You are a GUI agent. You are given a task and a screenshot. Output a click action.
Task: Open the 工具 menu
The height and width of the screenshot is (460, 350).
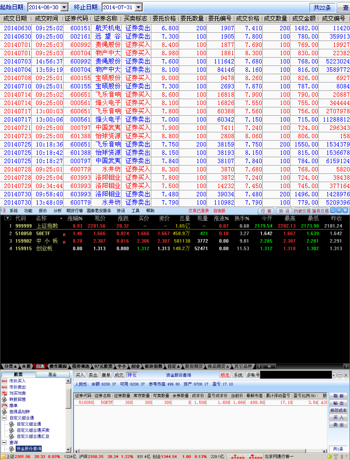click(x=136, y=211)
